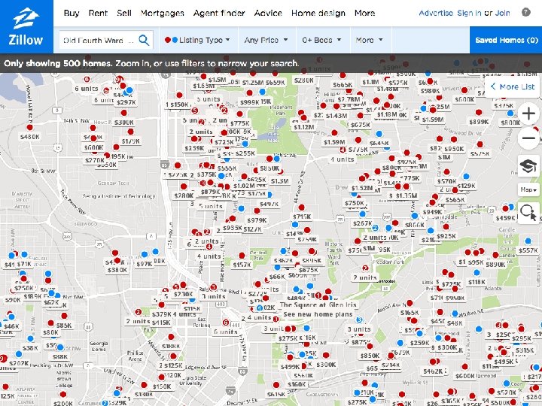
Task: Open the Mortgages menu
Action: 162,13
